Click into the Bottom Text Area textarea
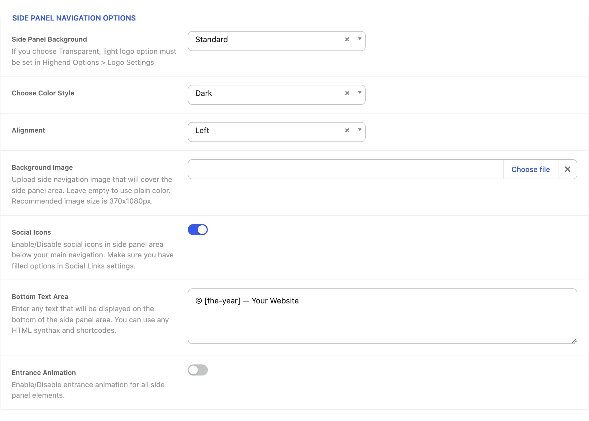This screenshot has height=421, width=589. pos(382,316)
